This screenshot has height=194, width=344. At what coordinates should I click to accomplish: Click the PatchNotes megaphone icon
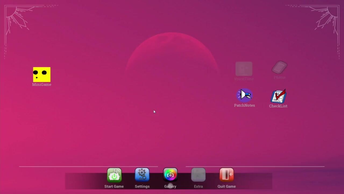244,95
